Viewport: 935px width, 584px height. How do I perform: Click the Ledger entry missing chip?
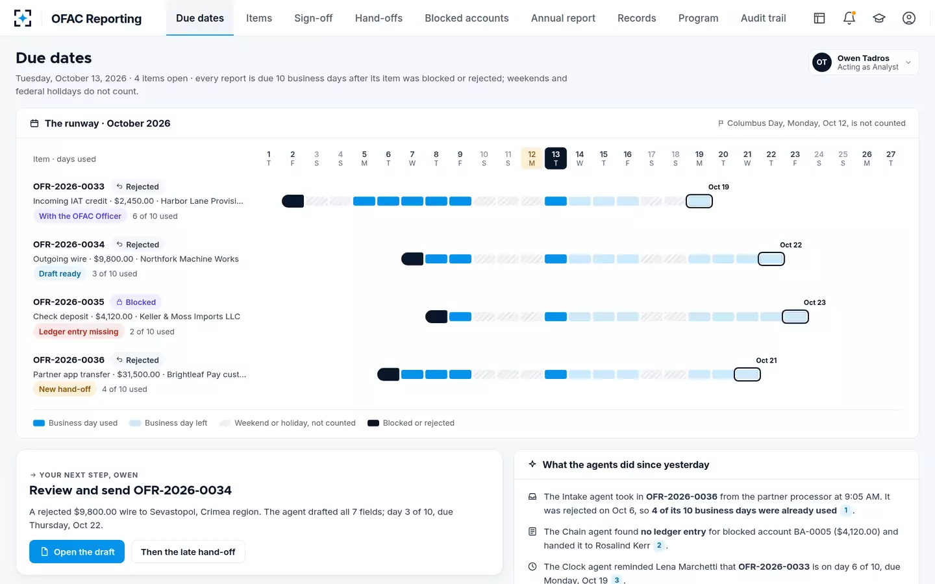79,332
